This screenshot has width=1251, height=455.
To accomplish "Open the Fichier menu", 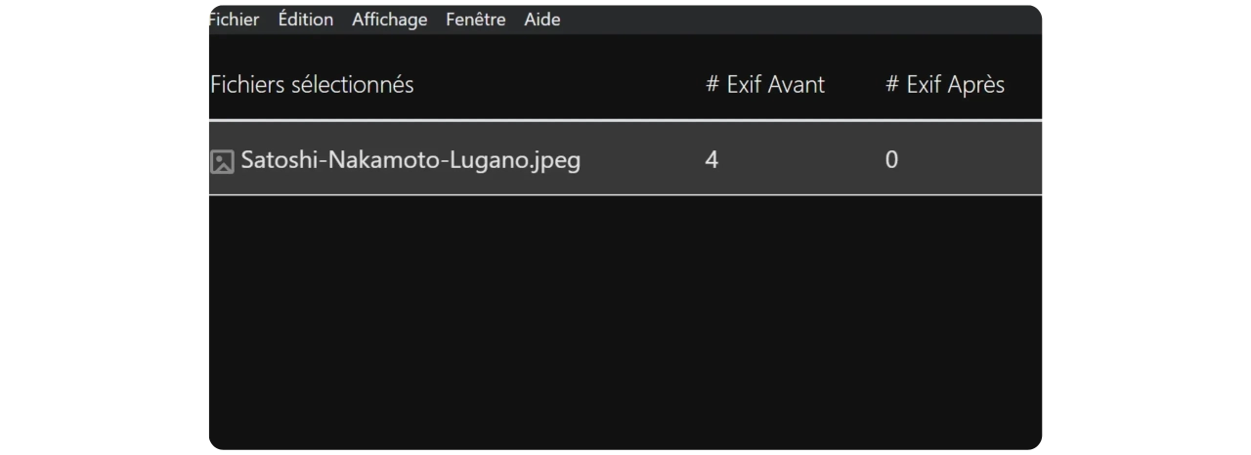I will (234, 20).
